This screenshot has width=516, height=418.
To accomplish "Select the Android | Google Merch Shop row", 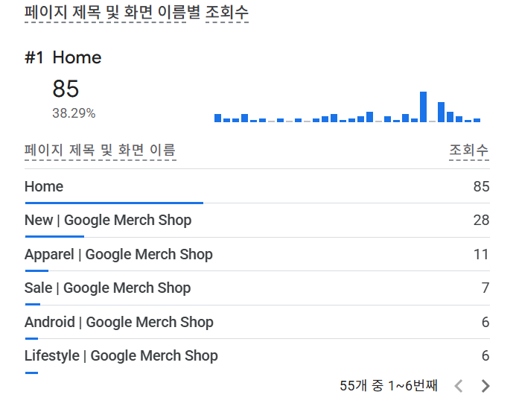I will 257,322.
